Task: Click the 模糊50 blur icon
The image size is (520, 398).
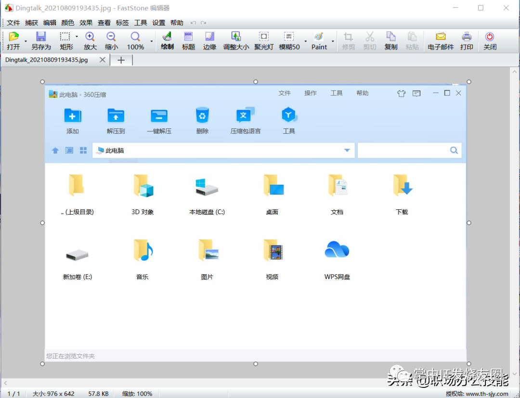Action: pyautogui.click(x=289, y=41)
